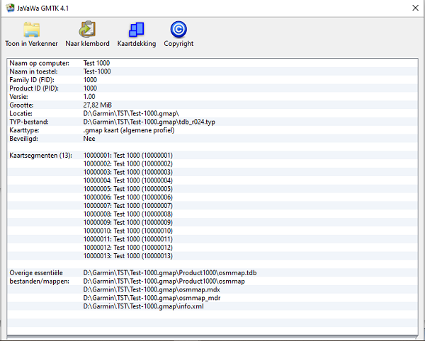Click the JaVaWa GMTK app icon in title bar
Image resolution: width=425 pixels, height=341 pixels.
pos(8,8)
